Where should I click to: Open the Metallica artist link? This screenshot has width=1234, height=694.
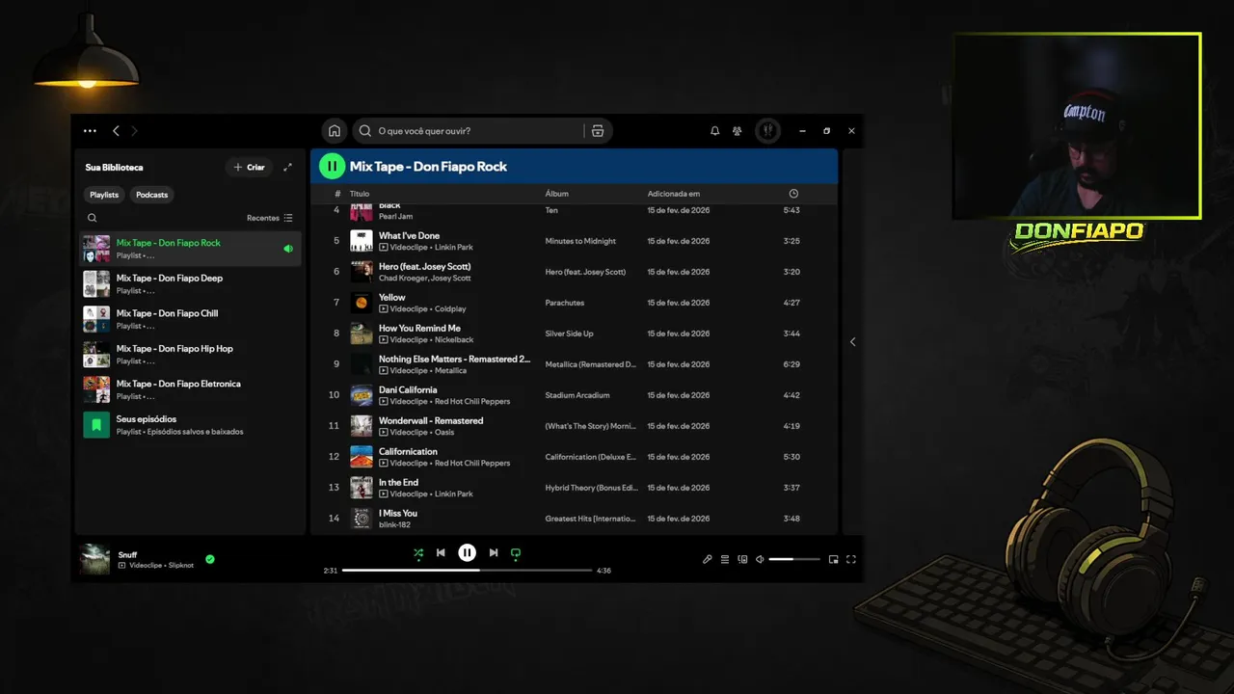(x=450, y=371)
